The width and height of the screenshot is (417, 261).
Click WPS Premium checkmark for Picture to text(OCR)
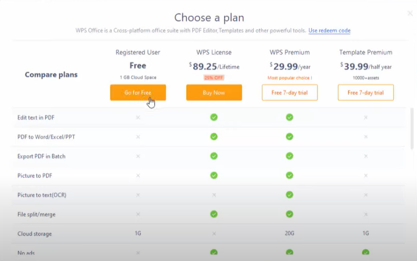(290, 195)
